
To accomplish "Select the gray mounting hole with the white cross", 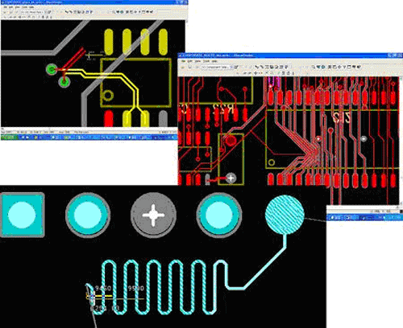I will (153, 215).
